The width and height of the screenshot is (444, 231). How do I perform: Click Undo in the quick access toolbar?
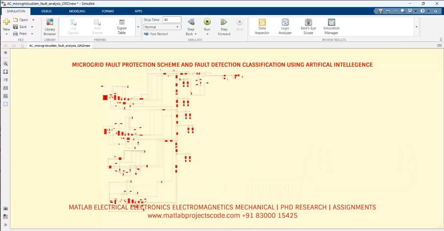388,11
